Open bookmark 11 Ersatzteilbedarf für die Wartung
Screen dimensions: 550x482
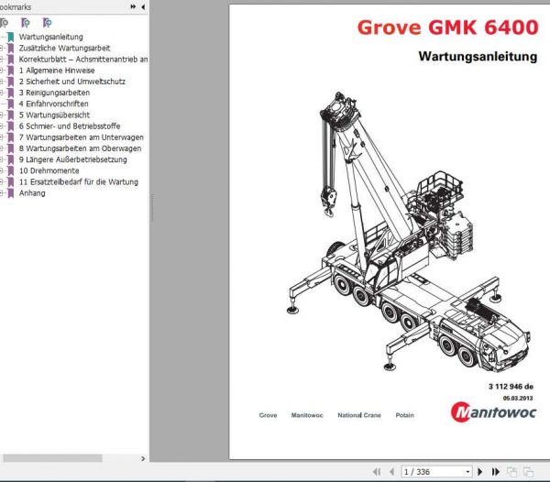pyautogui.click(x=79, y=182)
